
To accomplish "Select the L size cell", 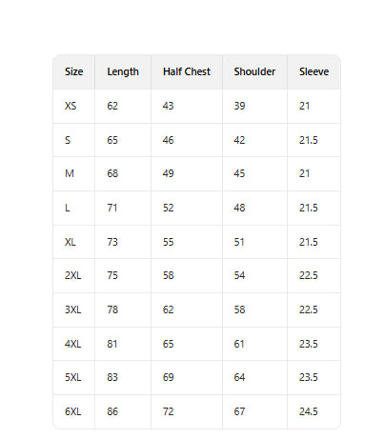I will click(x=67, y=208).
